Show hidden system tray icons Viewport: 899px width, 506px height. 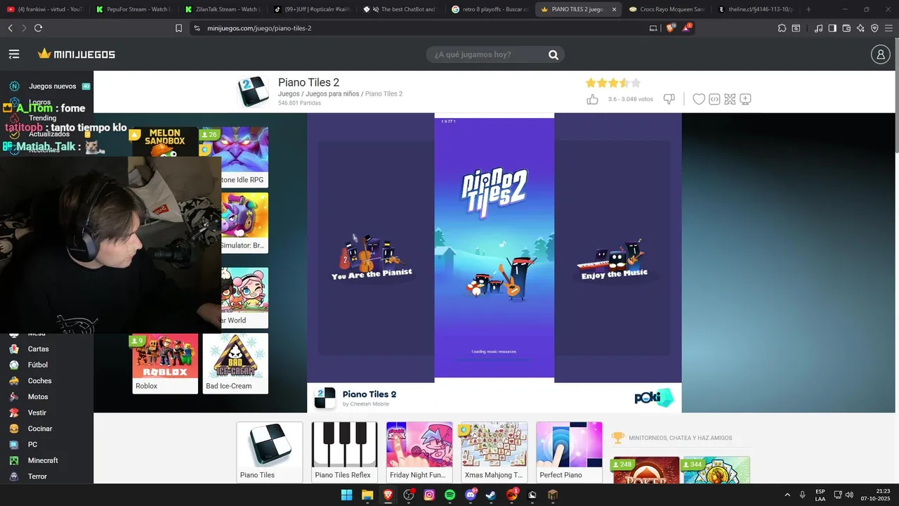(787, 495)
